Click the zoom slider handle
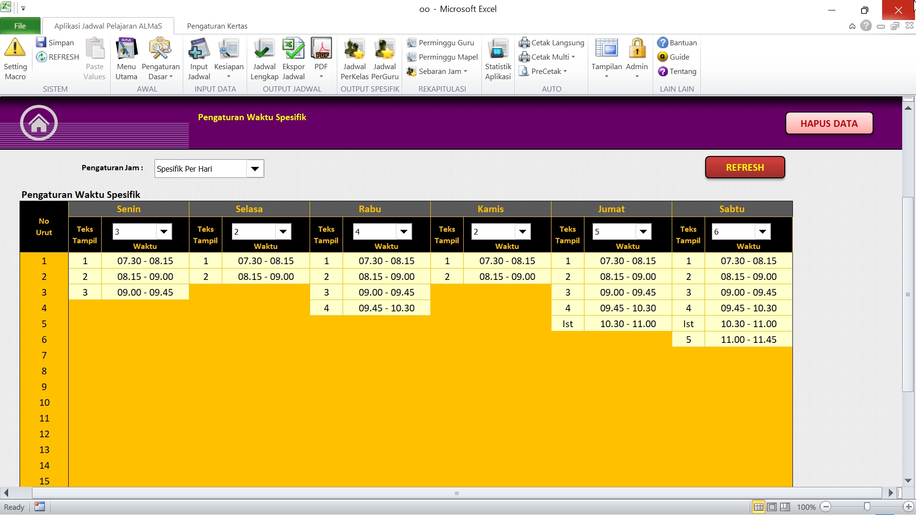 tap(867, 507)
